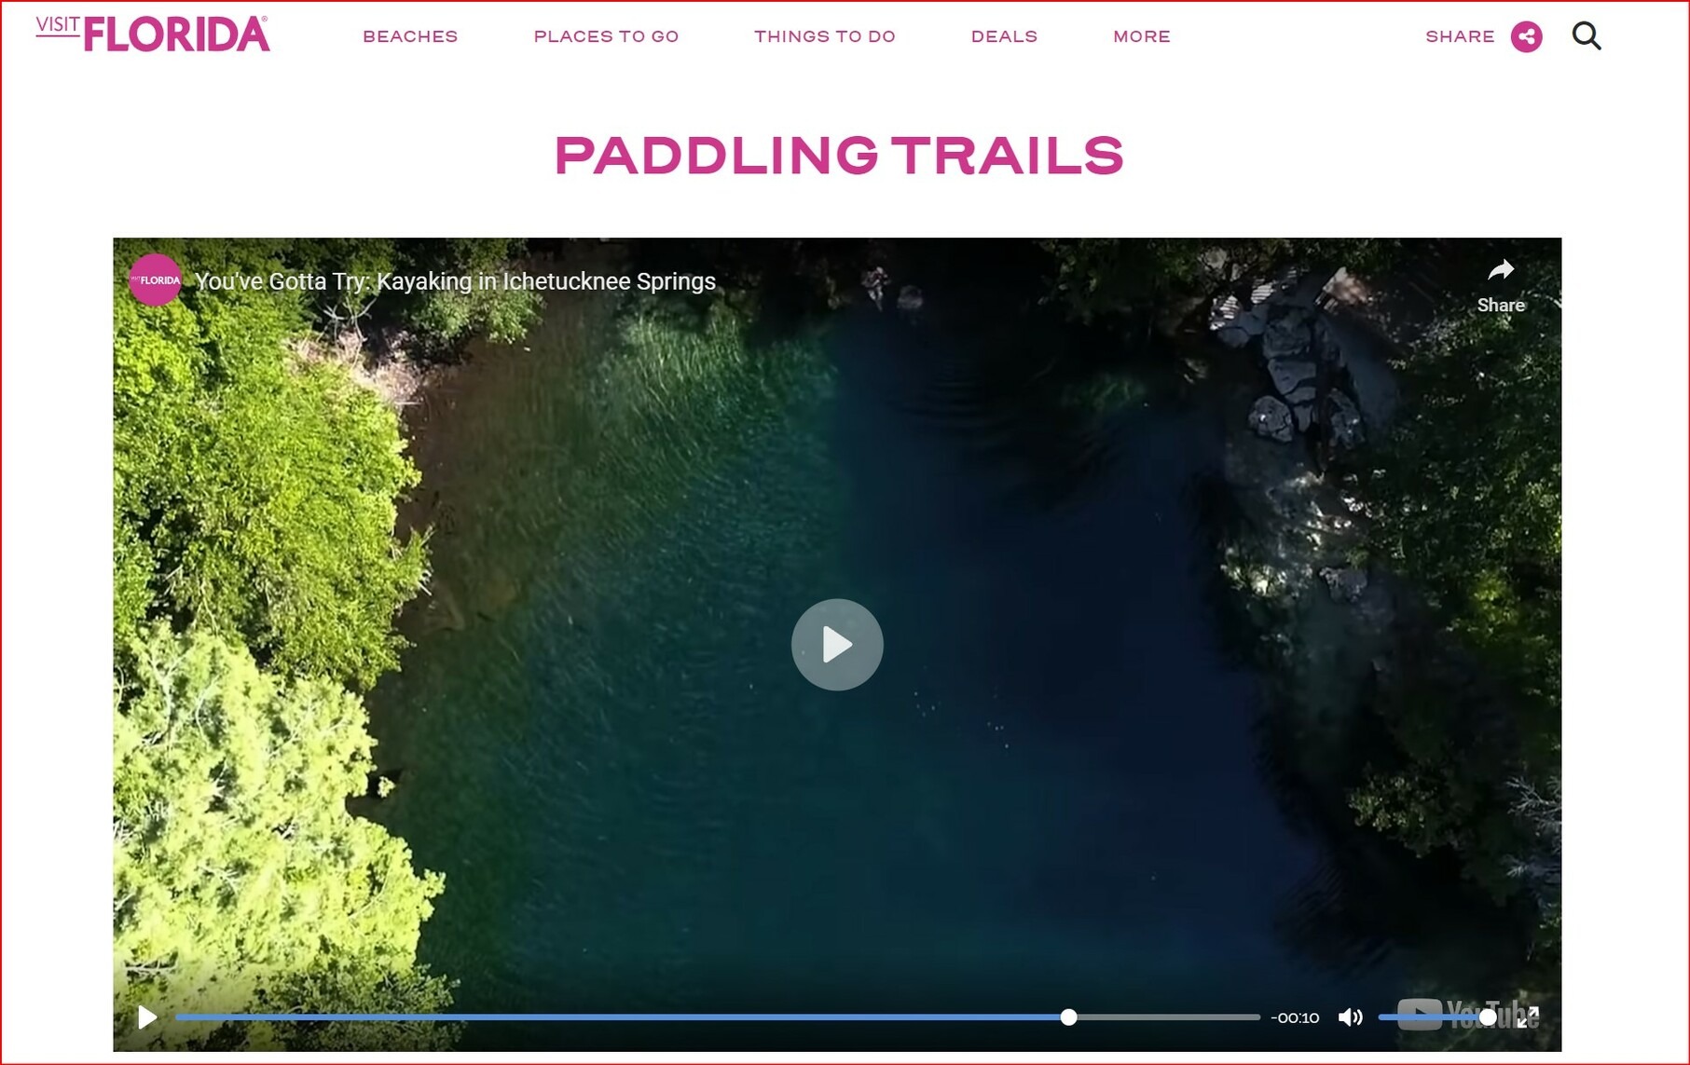Screen dimensions: 1690x1065
Task: Click the video progress bar handle
Action: coord(1069,1017)
